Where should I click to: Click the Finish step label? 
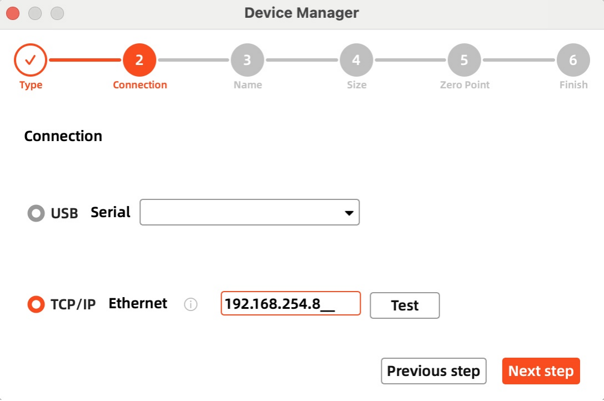click(x=573, y=85)
